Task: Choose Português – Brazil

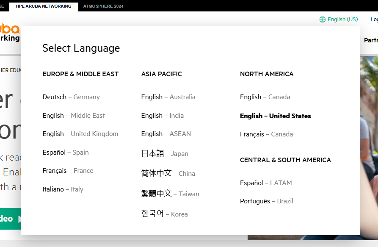Action: pyautogui.click(x=267, y=201)
